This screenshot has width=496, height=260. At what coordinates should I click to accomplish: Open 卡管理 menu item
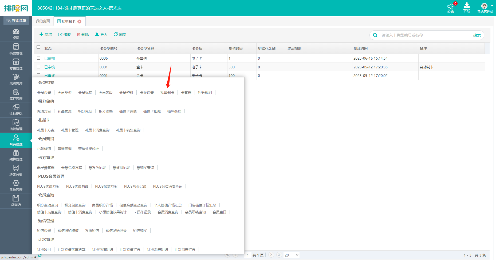click(x=186, y=93)
